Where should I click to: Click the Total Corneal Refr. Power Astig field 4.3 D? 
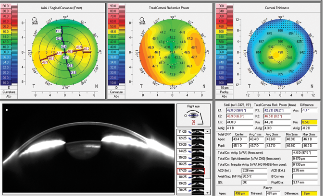tap(277, 128)
